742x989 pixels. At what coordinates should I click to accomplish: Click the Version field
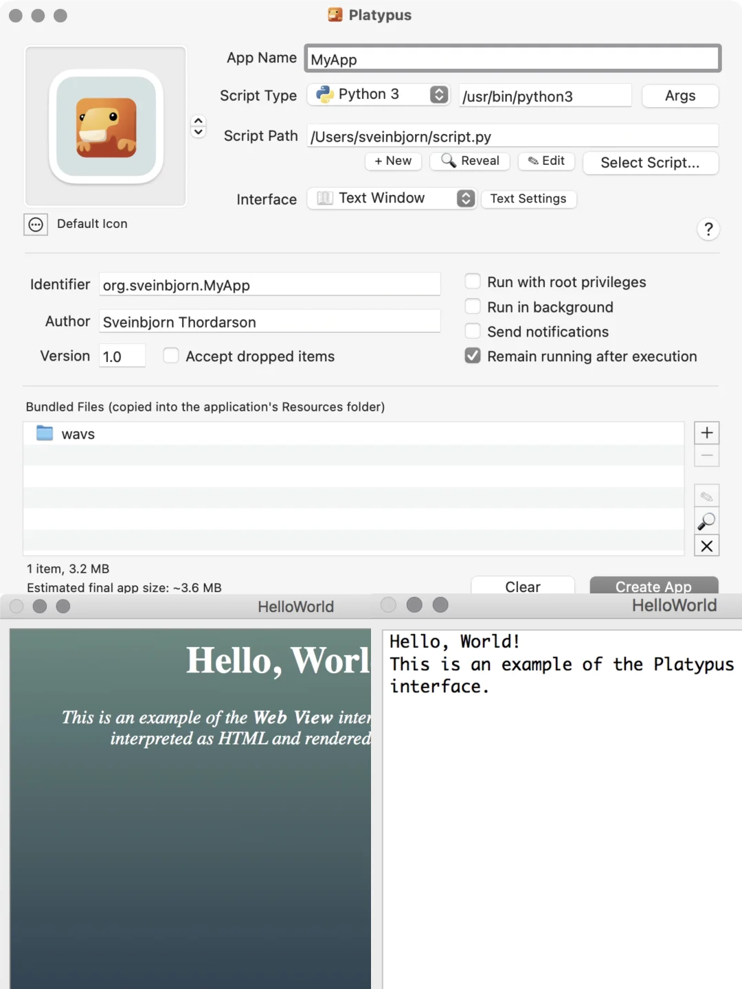[x=122, y=356]
